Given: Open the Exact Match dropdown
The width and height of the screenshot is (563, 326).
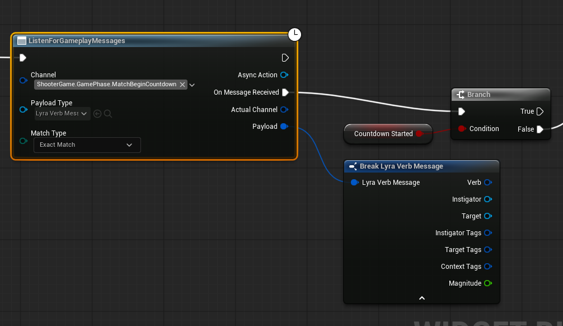Looking at the screenshot, I should coord(87,145).
